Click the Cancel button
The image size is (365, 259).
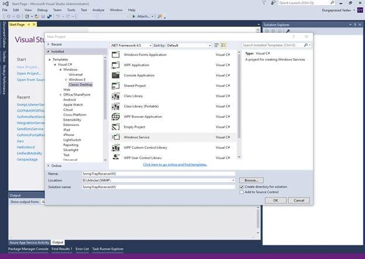(x=299, y=200)
